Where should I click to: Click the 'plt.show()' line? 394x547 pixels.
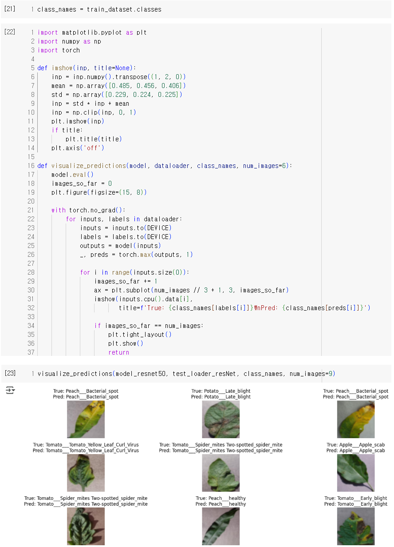pyautogui.click(x=126, y=343)
